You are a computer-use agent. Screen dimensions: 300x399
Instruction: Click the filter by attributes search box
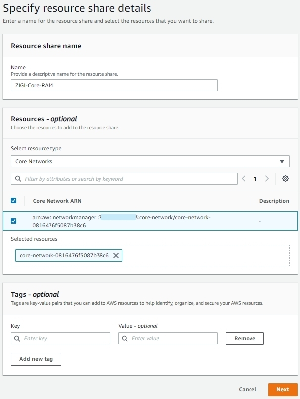[124, 179]
